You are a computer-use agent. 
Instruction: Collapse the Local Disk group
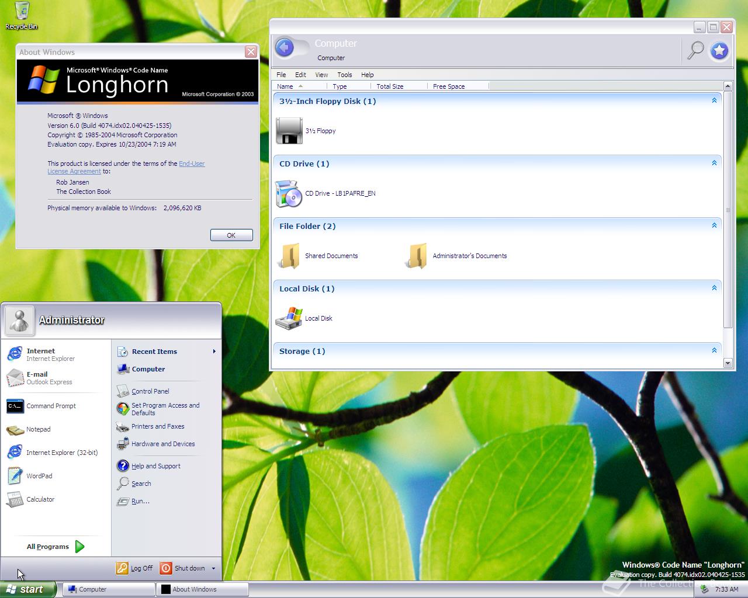tap(714, 288)
